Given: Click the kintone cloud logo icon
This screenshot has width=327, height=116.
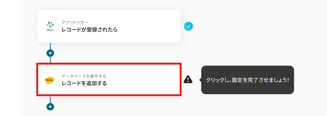Looking at the screenshot, I should point(50,80).
